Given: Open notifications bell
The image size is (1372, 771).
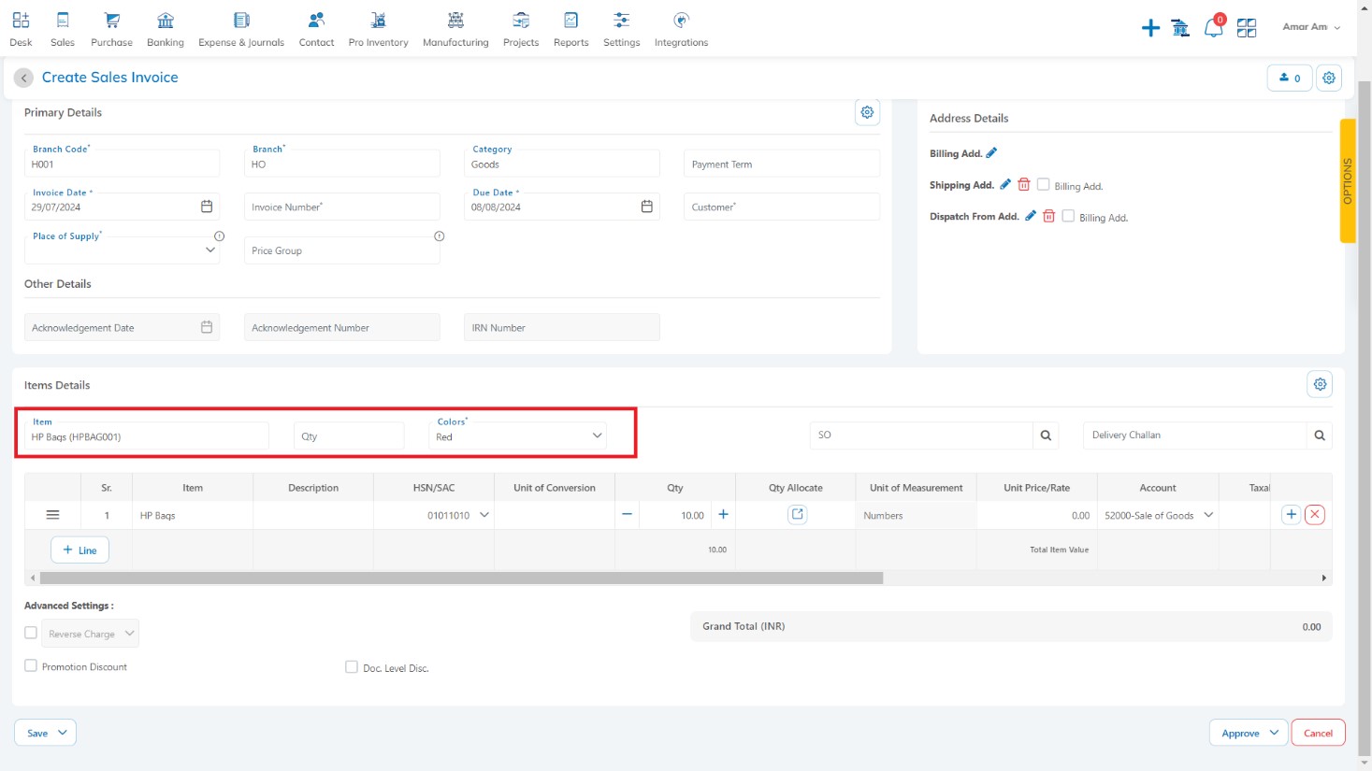Looking at the screenshot, I should click(x=1213, y=28).
